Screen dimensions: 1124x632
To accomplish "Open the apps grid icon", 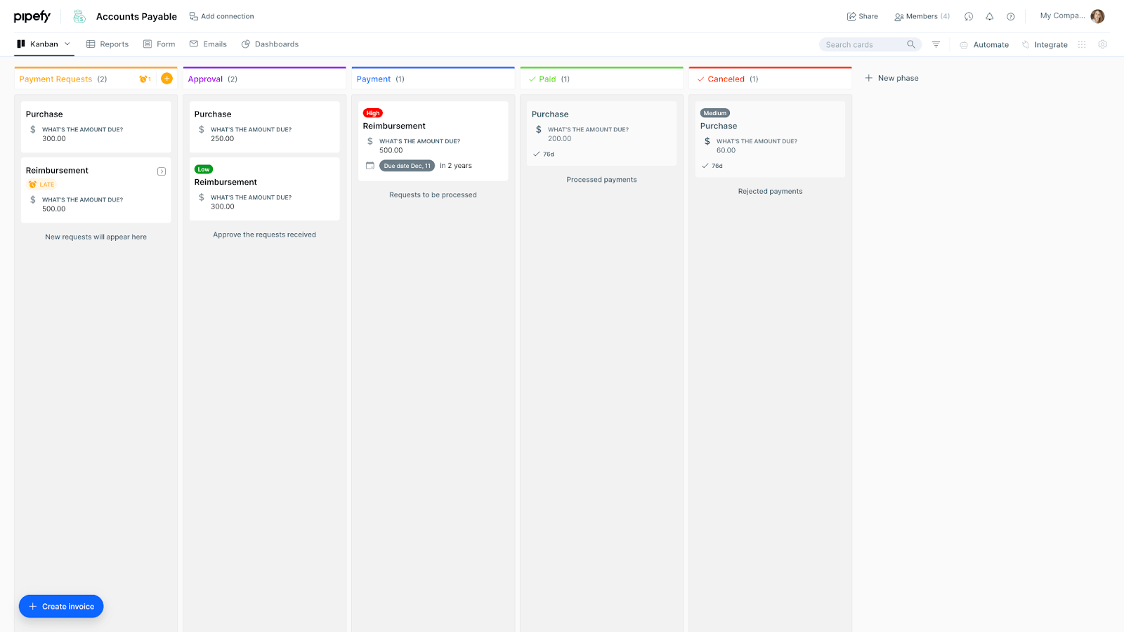I will coord(1082,44).
